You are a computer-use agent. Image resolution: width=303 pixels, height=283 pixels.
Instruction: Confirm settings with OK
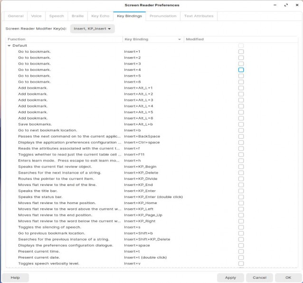[x=288, y=278]
